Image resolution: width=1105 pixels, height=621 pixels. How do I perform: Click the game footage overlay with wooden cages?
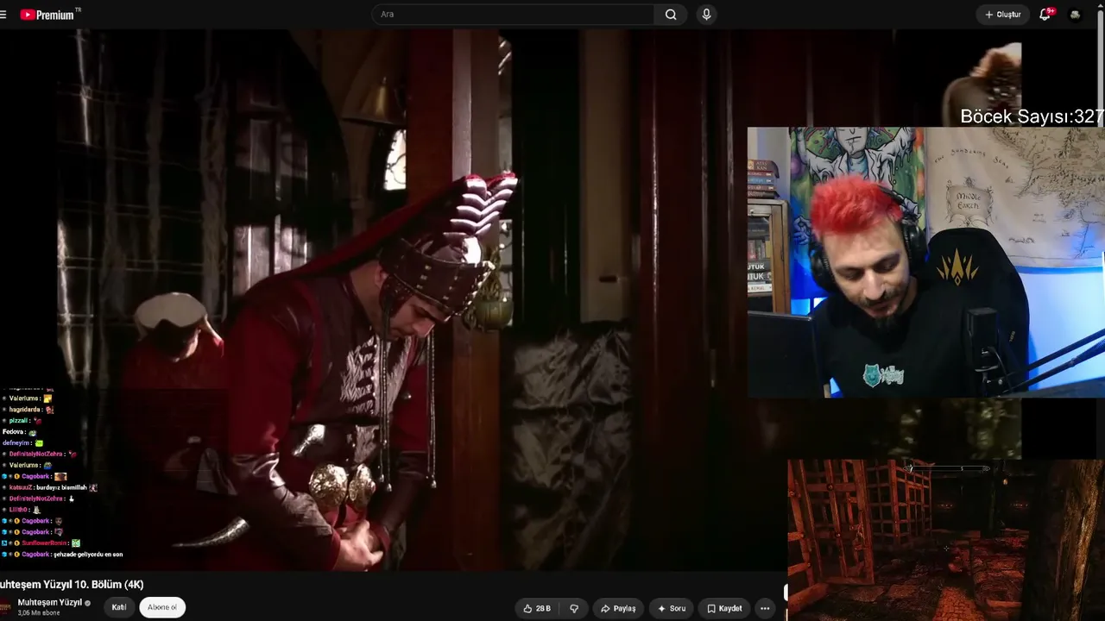(x=945, y=540)
